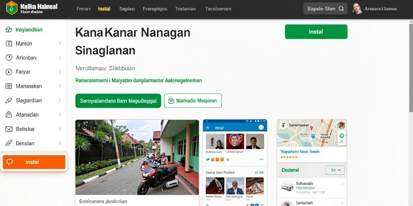Click the Yapanahi Eaon Uoaln link
This screenshot has width=413, height=206.
(x=300, y=152)
